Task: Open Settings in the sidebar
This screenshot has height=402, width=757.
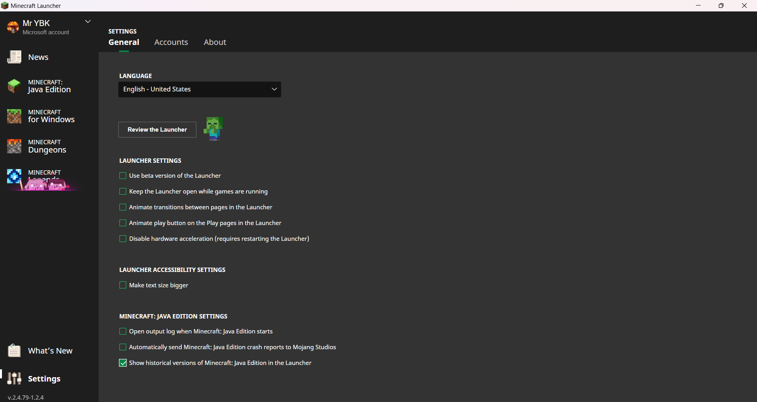Action: coord(44,379)
